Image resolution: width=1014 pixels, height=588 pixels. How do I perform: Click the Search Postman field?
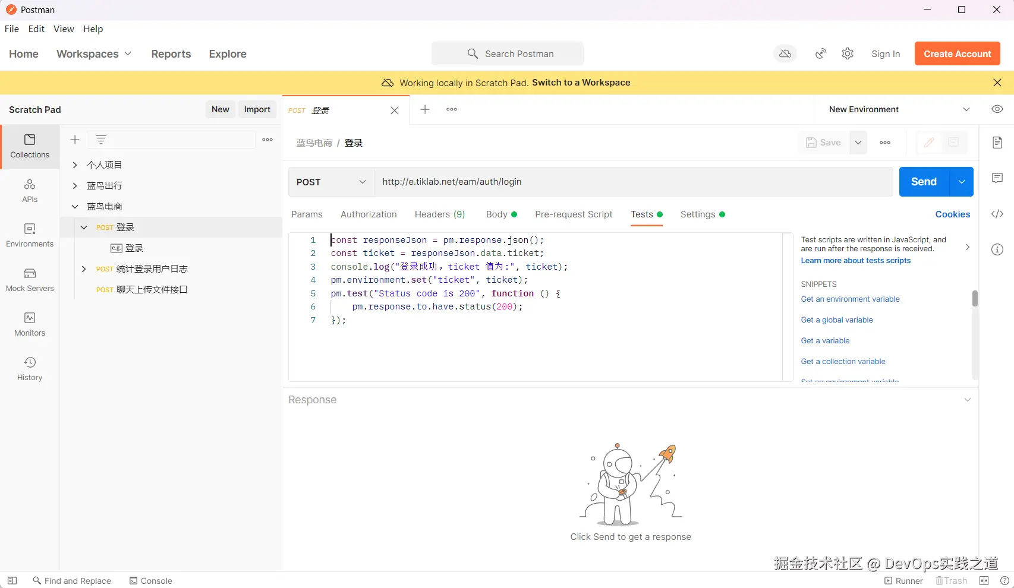click(x=508, y=53)
